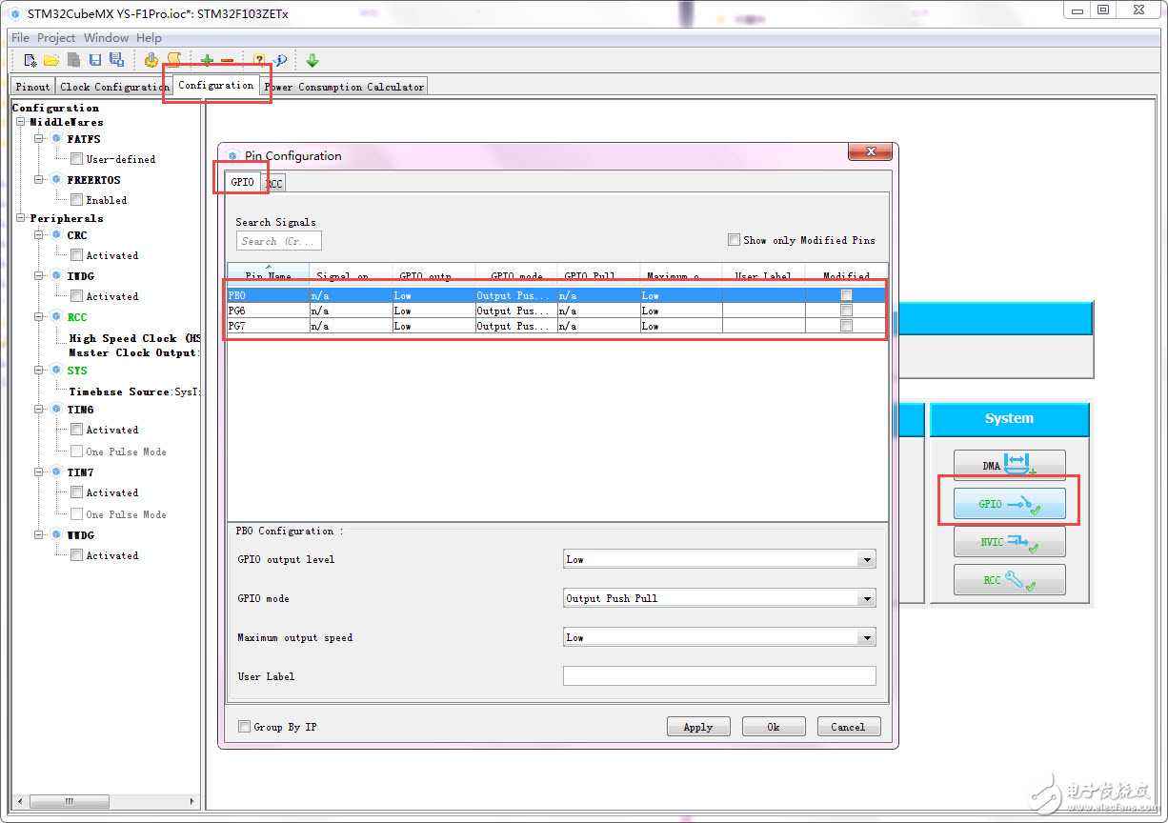Open Help via yellow question icon
The image size is (1168, 823).
tap(259, 60)
